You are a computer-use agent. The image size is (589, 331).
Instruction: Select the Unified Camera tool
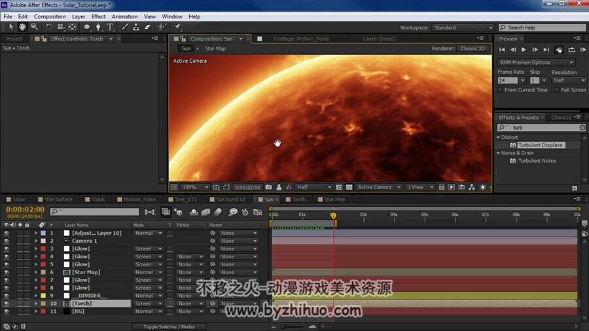pyautogui.click(x=60, y=27)
